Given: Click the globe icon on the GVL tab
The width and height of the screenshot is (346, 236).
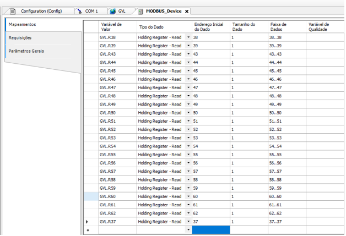Looking at the screenshot, I should click(x=113, y=11).
